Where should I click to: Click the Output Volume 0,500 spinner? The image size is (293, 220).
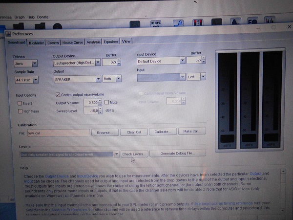(x=93, y=103)
